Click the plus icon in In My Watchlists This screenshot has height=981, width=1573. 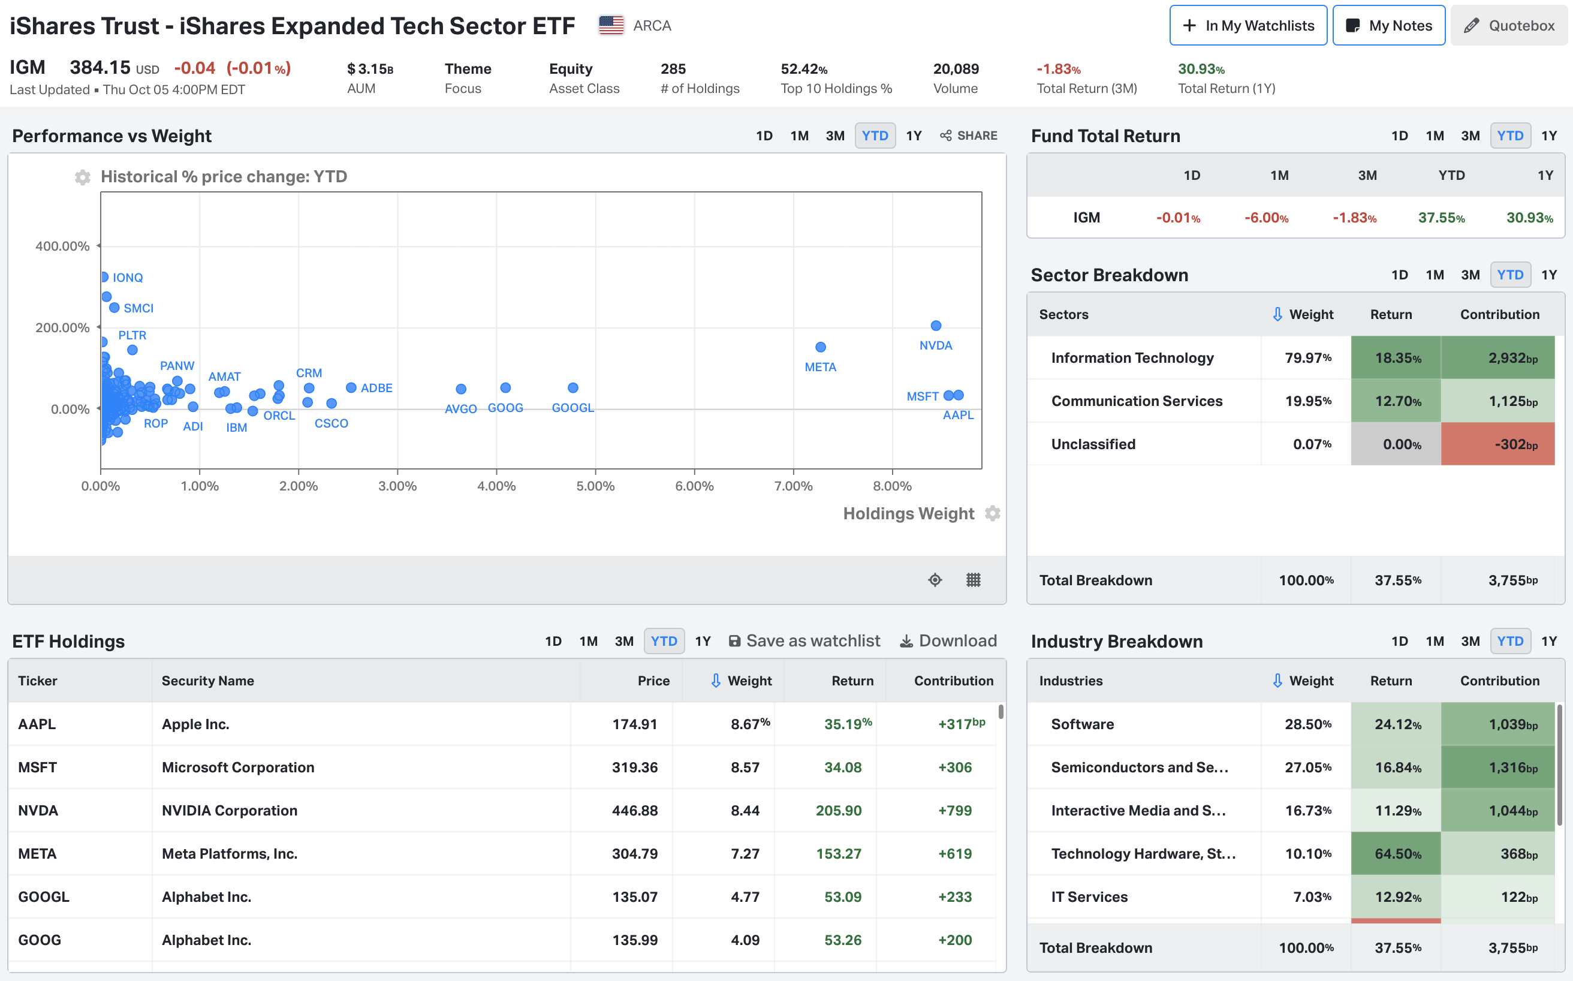[x=1189, y=25]
